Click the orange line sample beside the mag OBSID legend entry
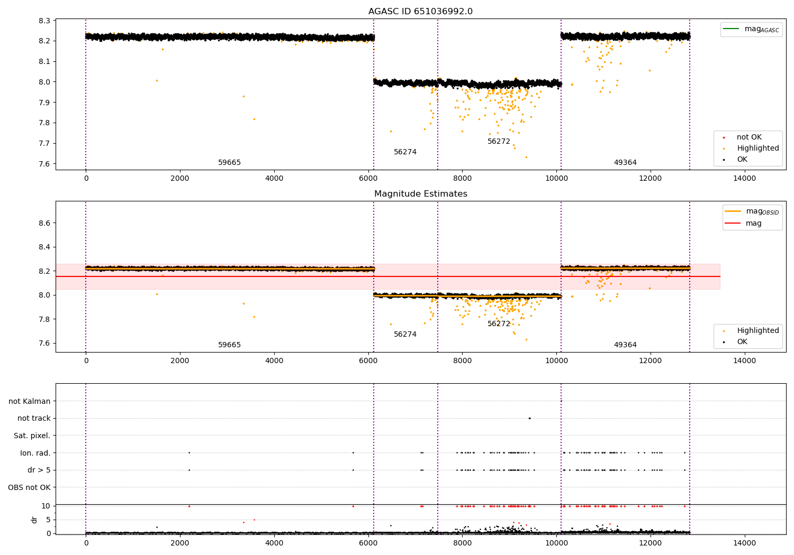The image size is (794, 555). click(734, 211)
